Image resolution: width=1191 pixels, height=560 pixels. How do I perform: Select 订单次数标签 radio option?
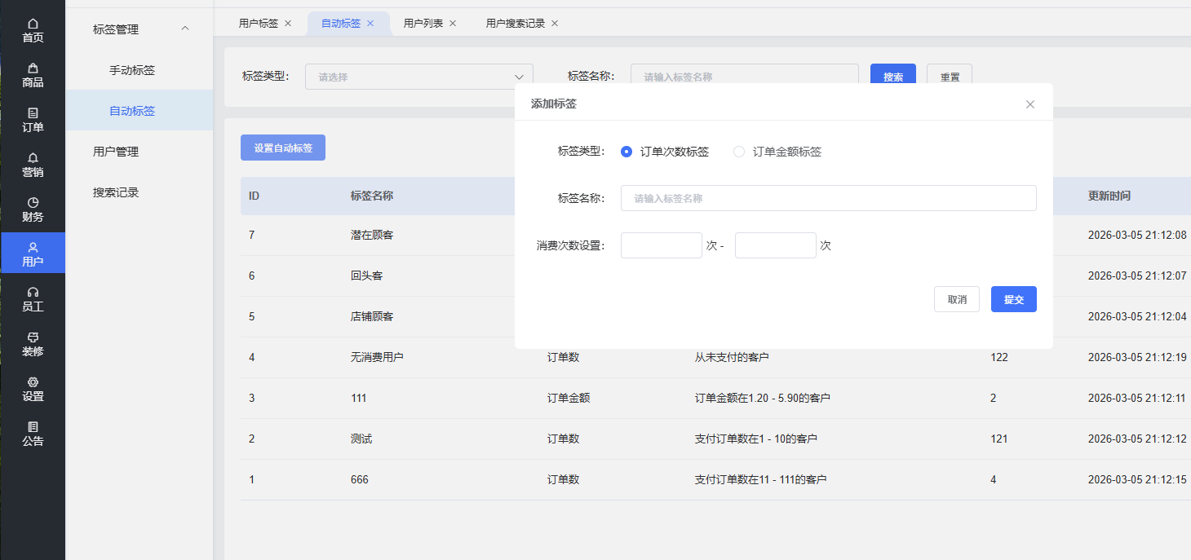626,152
